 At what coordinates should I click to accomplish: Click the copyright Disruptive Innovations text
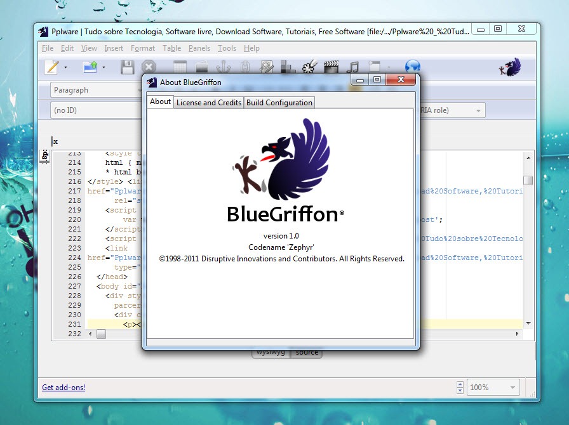tap(281, 259)
